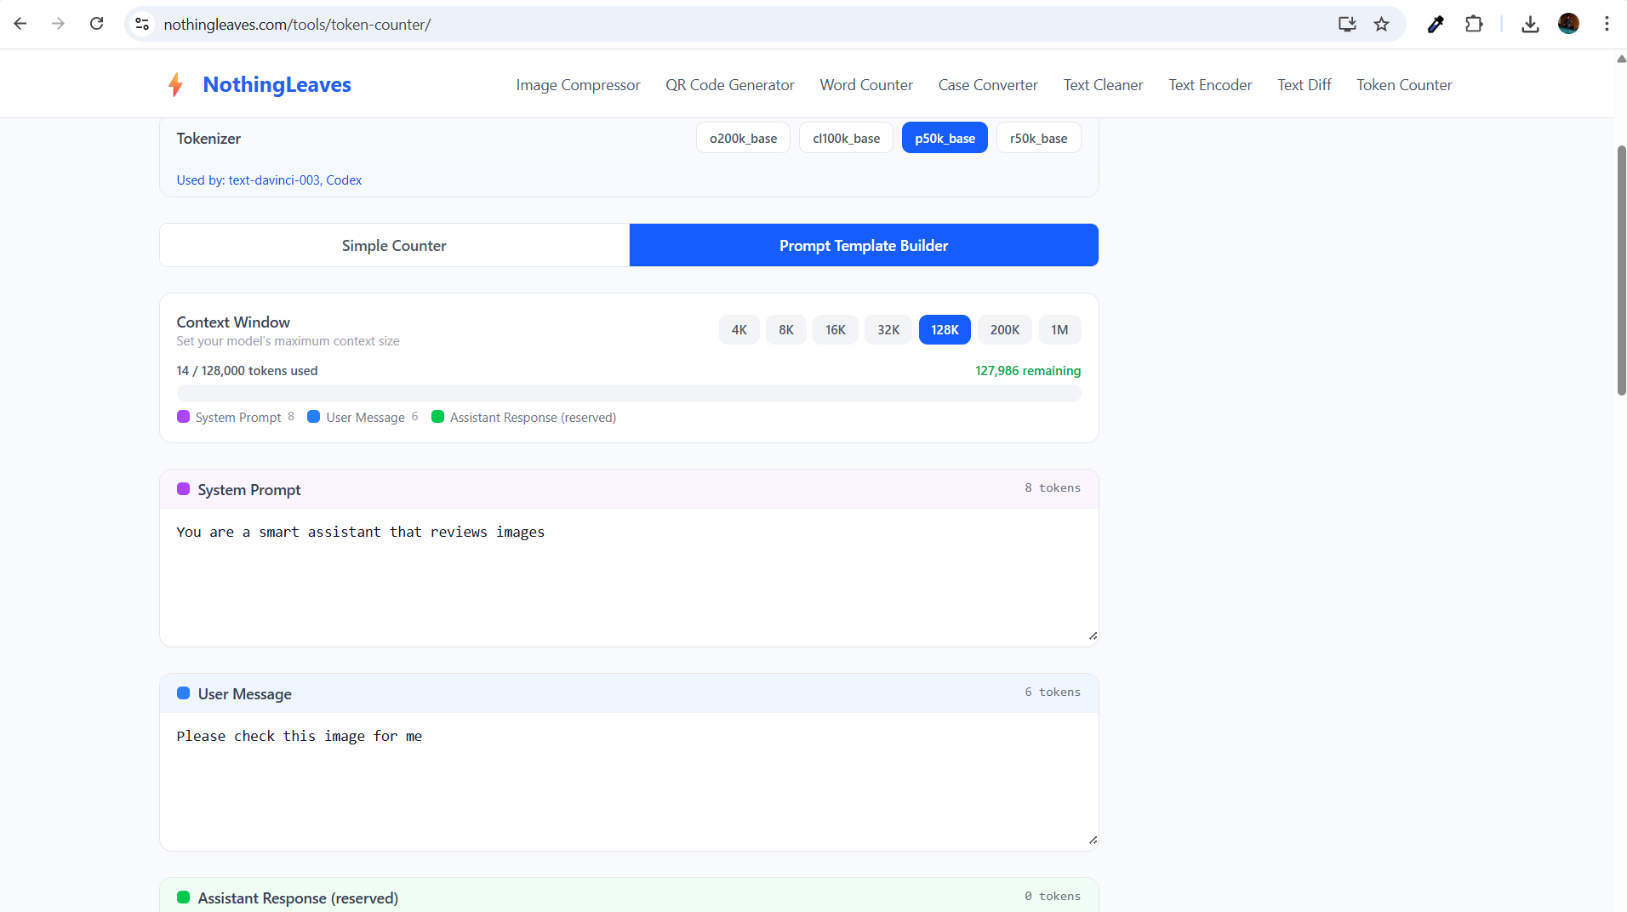Click the install site icon in address bar
Image resolution: width=1627 pixels, height=912 pixels.
point(1347,24)
